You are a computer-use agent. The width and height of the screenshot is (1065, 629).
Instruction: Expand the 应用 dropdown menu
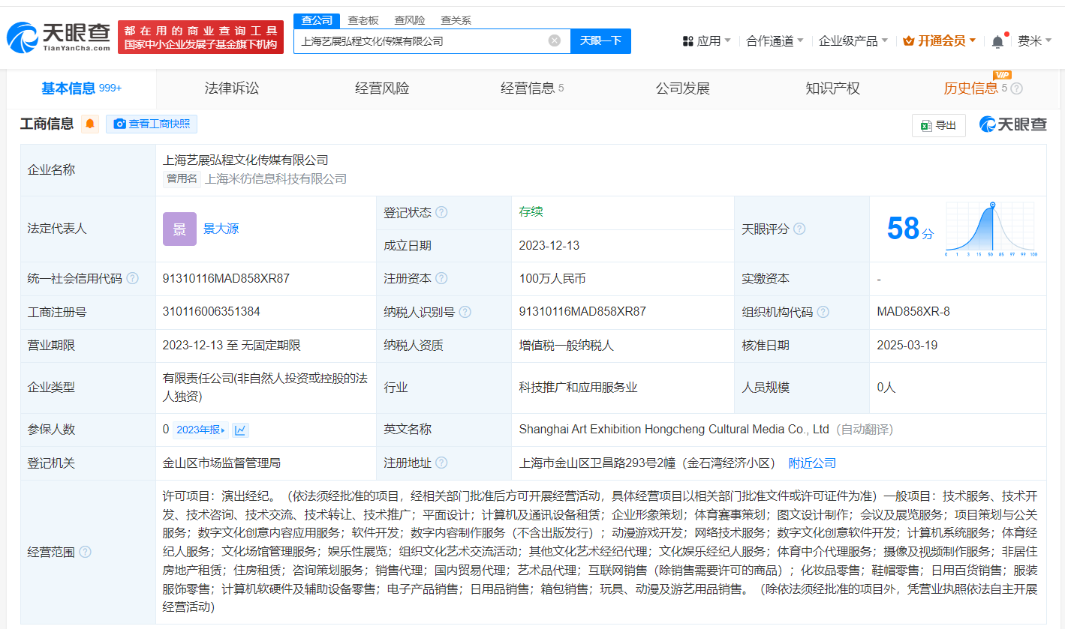706,41
